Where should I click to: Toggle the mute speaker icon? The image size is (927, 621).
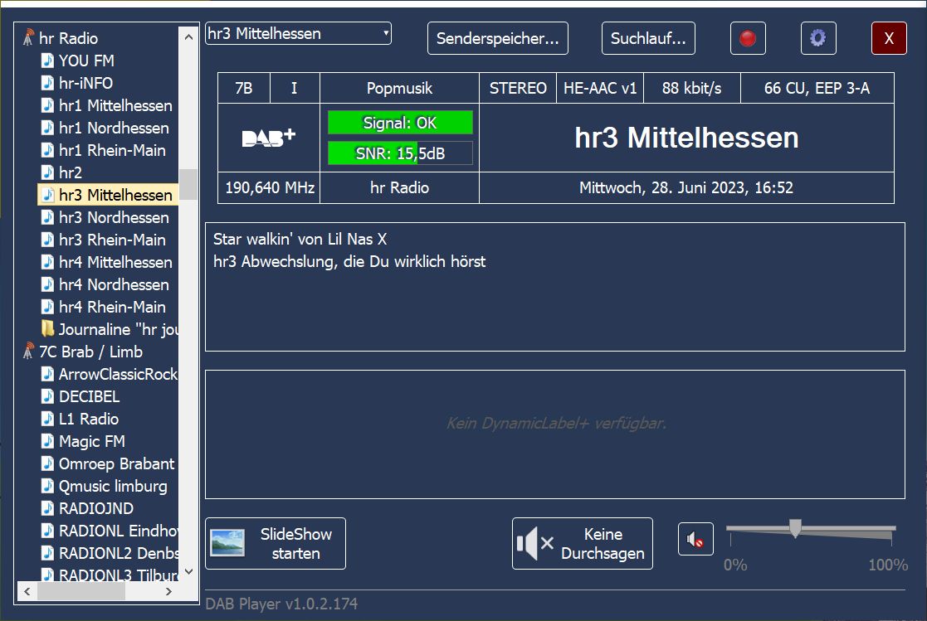point(695,541)
